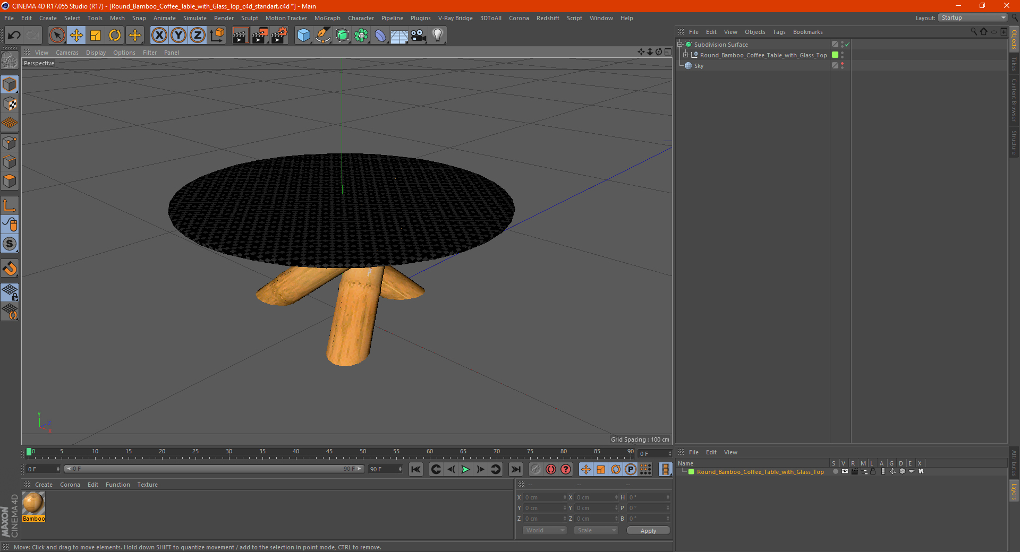Open Scale mode dropdown
This screenshot has width=1020, height=552.
[x=596, y=530]
